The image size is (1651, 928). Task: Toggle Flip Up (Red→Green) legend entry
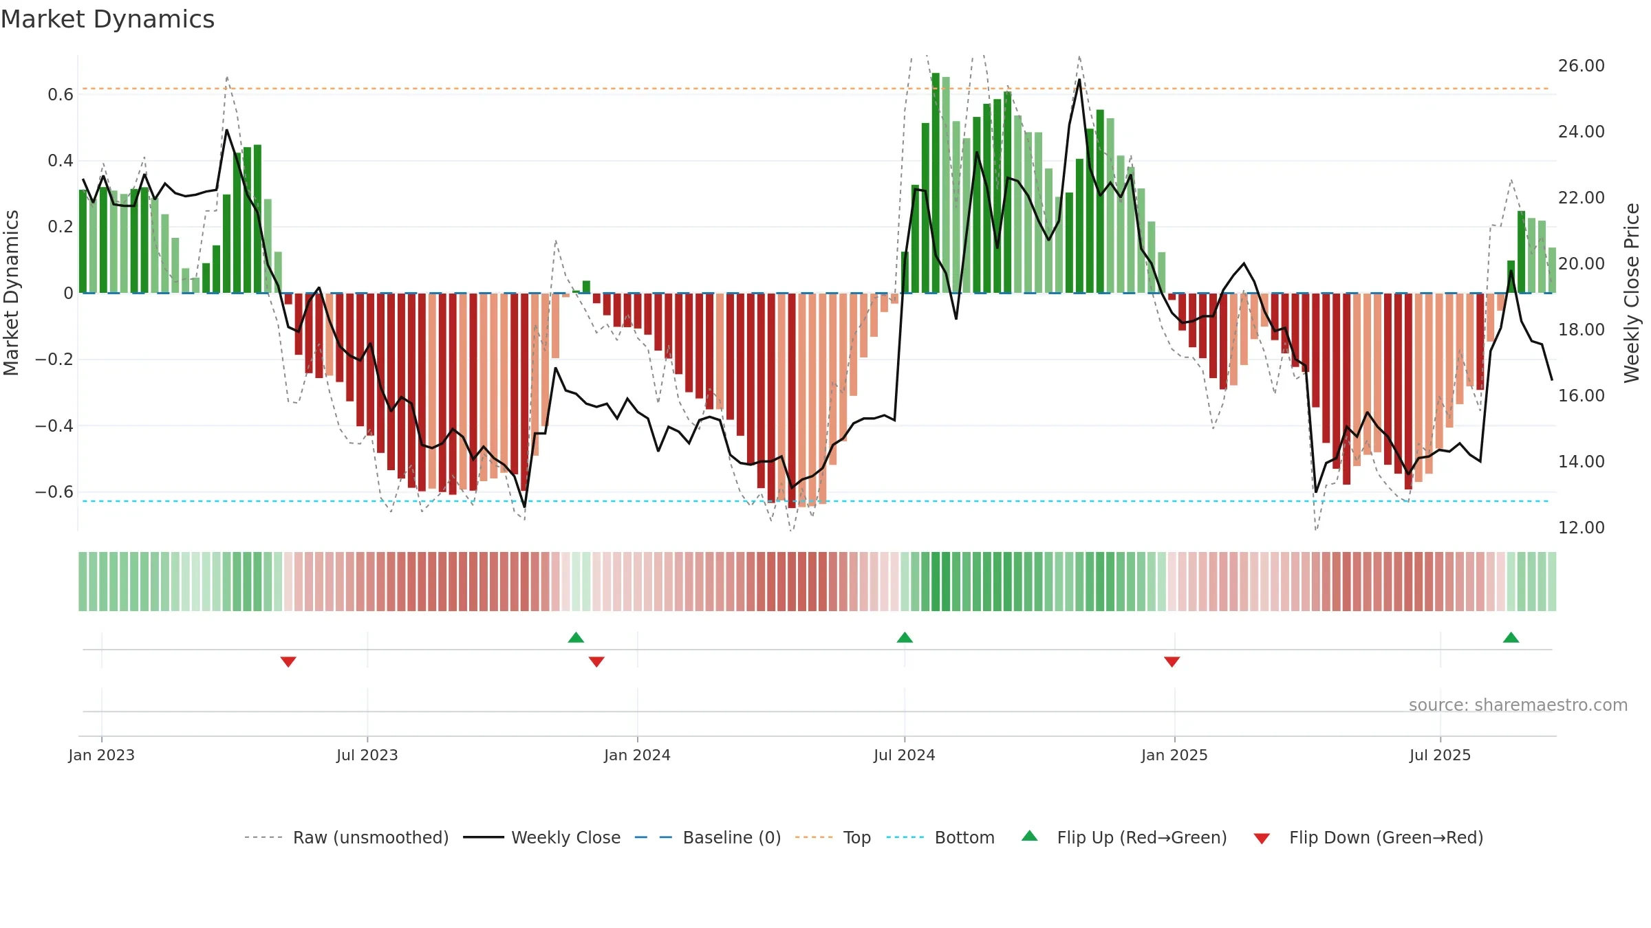[x=1124, y=837]
